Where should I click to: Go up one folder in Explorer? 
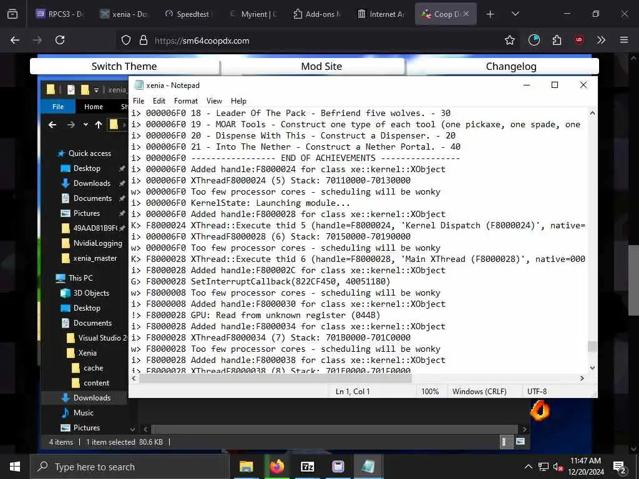[x=99, y=125]
